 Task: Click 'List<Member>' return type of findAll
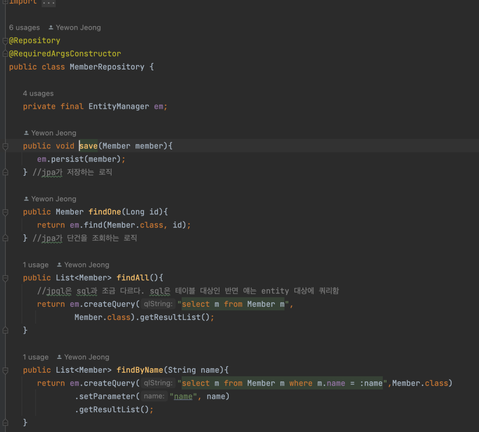tap(84, 278)
